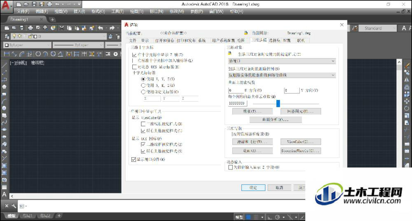412x221 pixels.
Task: Click the Paste icon in standard toolbar
Action: [x=77, y=28]
